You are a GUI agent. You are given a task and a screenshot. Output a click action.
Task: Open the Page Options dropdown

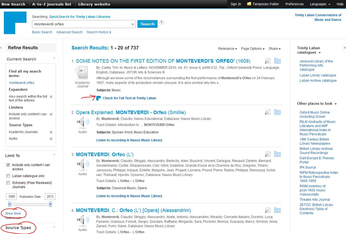(253, 49)
